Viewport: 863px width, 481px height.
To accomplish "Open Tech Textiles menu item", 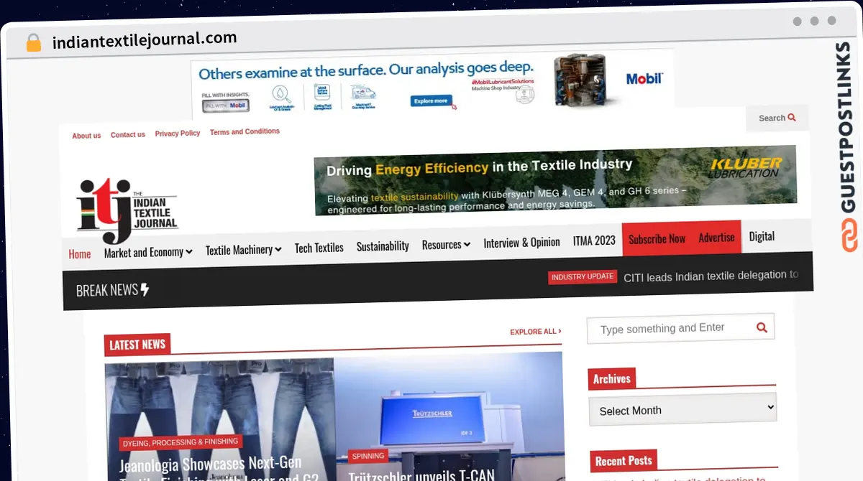I will 319,248.
